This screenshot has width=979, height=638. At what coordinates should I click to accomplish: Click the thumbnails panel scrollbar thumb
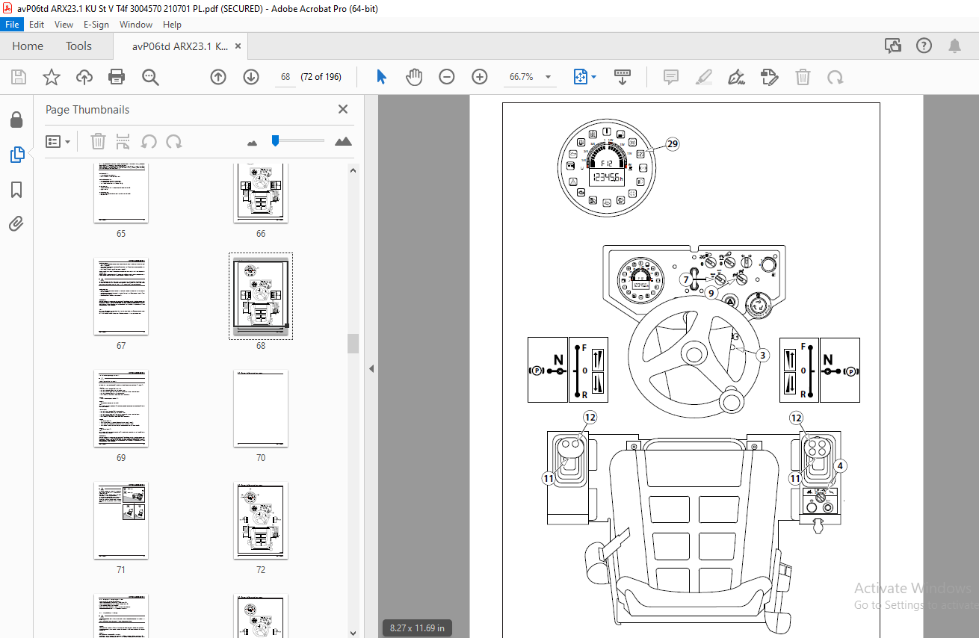coord(353,344)
